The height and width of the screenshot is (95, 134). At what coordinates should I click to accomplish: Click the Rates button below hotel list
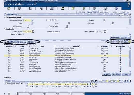click(x=106, y=74)
